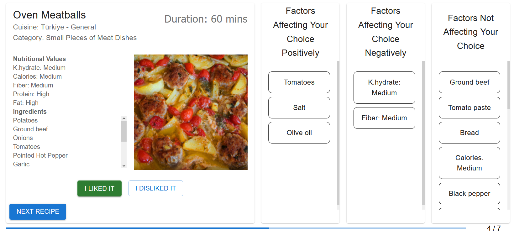Click scrollbar of Factors Not Affecting column
The height and width of the screenshot is (235, 514).
[508, 85]
